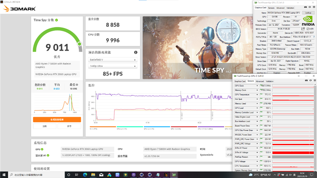
Task: Toggle the UEFI checkbox in GPU-Z
Action: pos(308,29)
